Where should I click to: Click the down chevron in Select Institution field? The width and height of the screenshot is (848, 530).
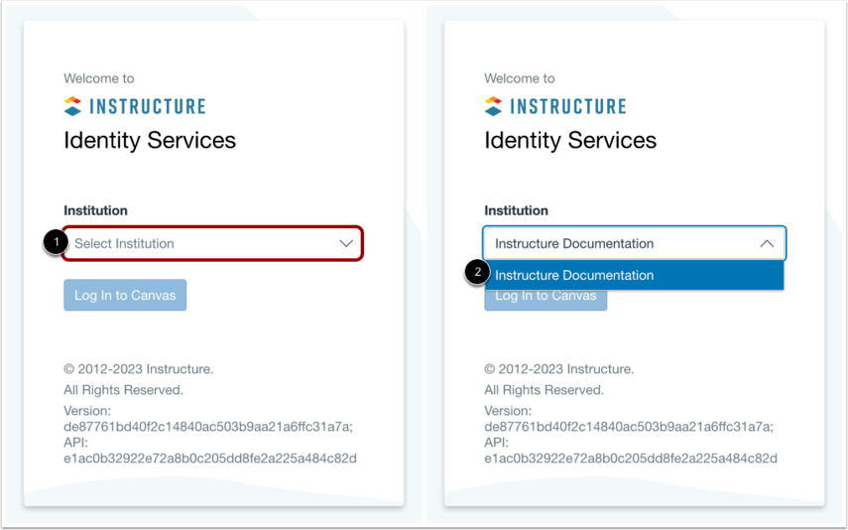(346, 243)
